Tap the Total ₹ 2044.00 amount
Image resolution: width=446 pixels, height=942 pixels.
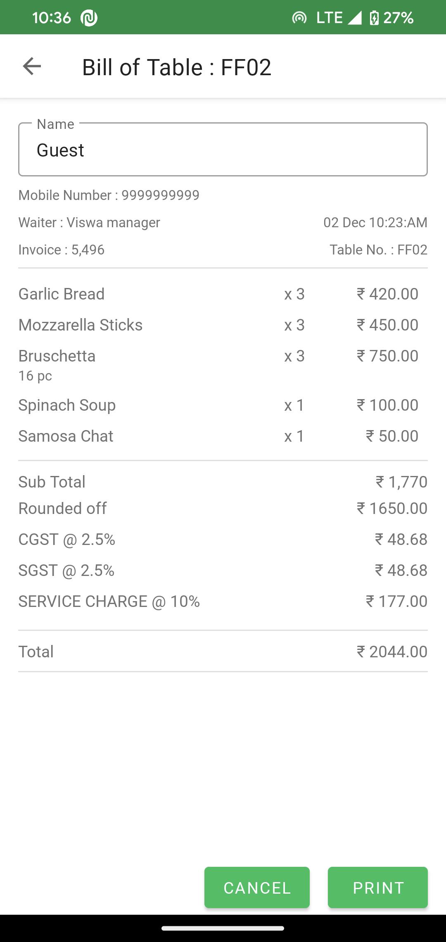click(392, 652)
